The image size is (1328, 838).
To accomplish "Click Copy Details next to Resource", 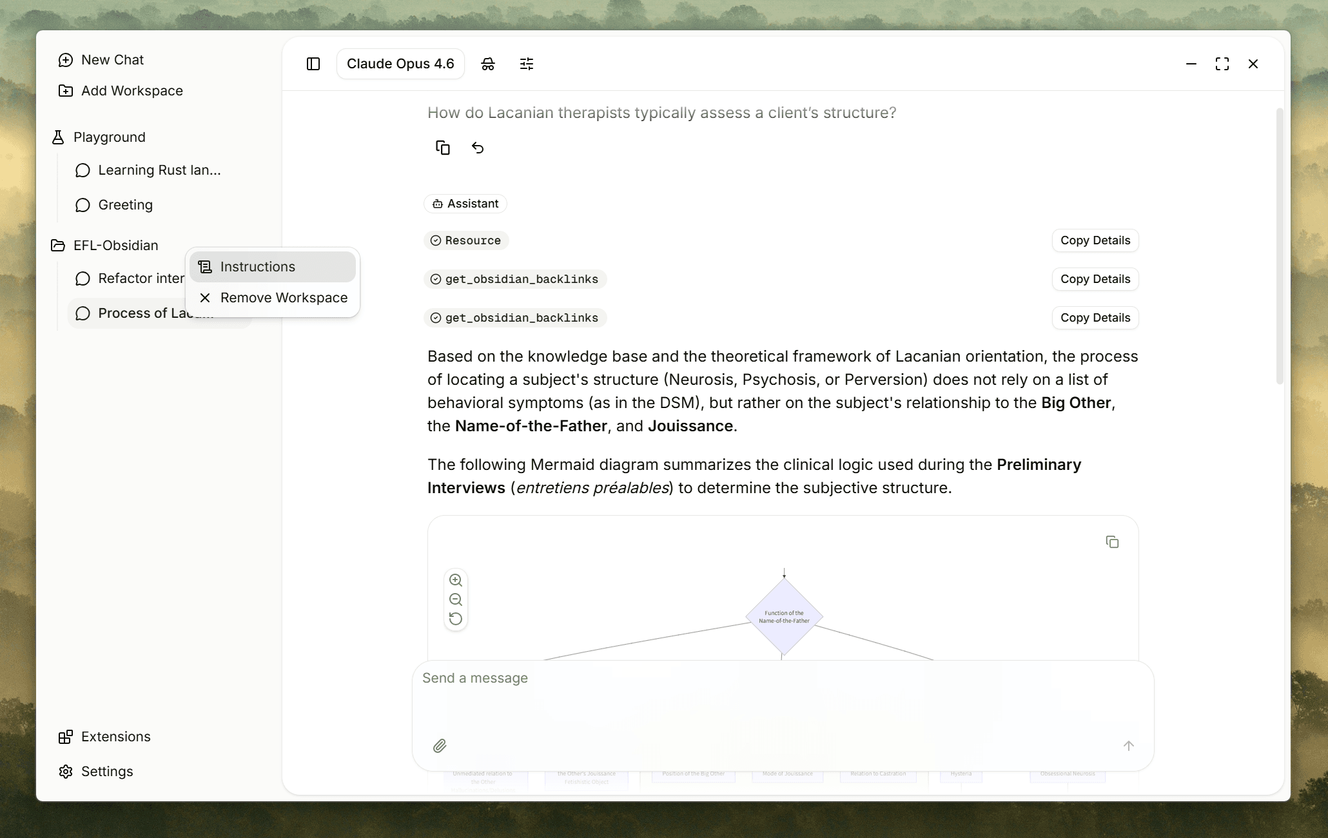I will [x=1095, y=240].
